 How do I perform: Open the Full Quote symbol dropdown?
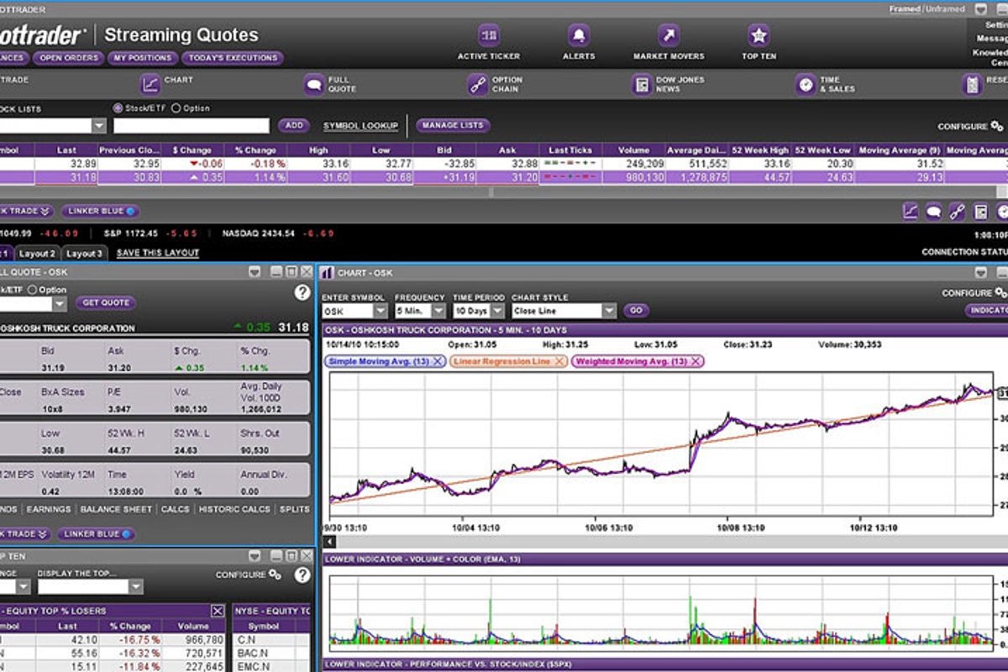click(58, 304)
